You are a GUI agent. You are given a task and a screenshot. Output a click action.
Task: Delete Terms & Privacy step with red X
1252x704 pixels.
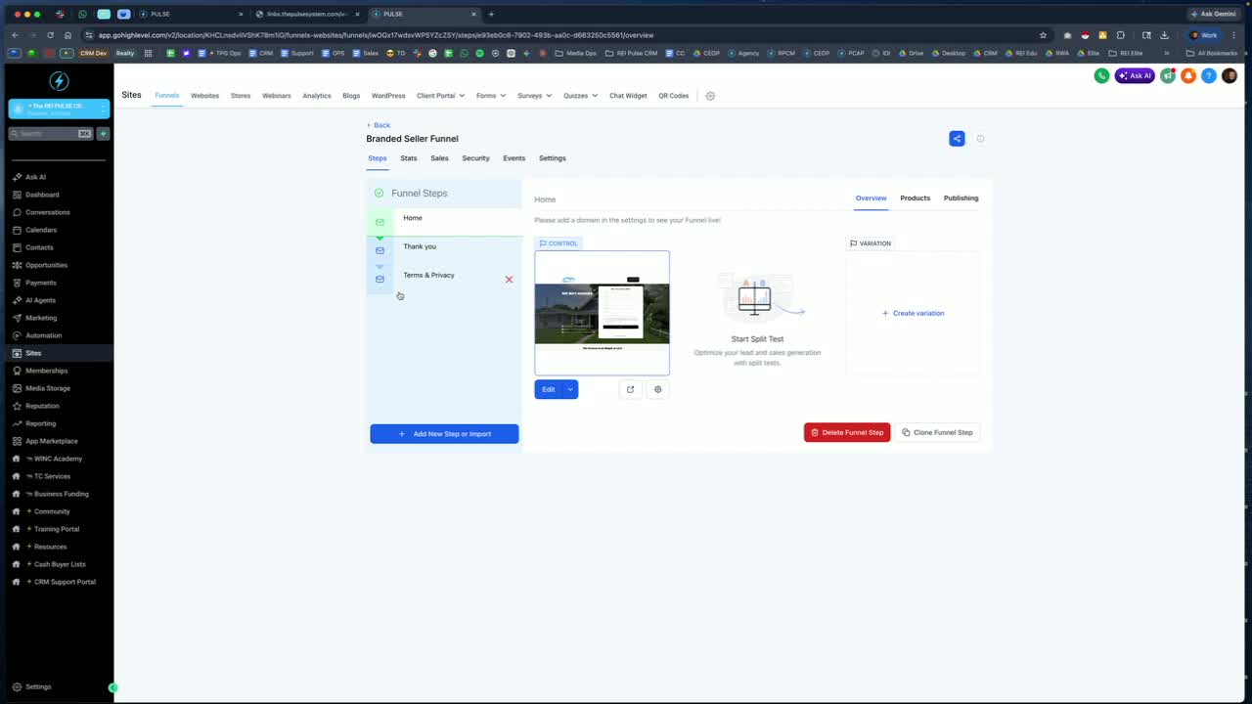click(509, 280)
